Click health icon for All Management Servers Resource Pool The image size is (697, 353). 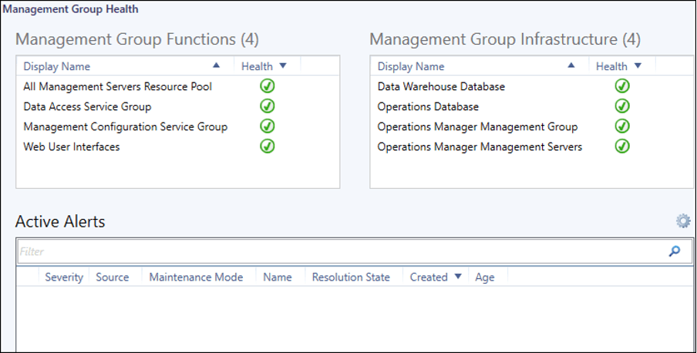268,86
